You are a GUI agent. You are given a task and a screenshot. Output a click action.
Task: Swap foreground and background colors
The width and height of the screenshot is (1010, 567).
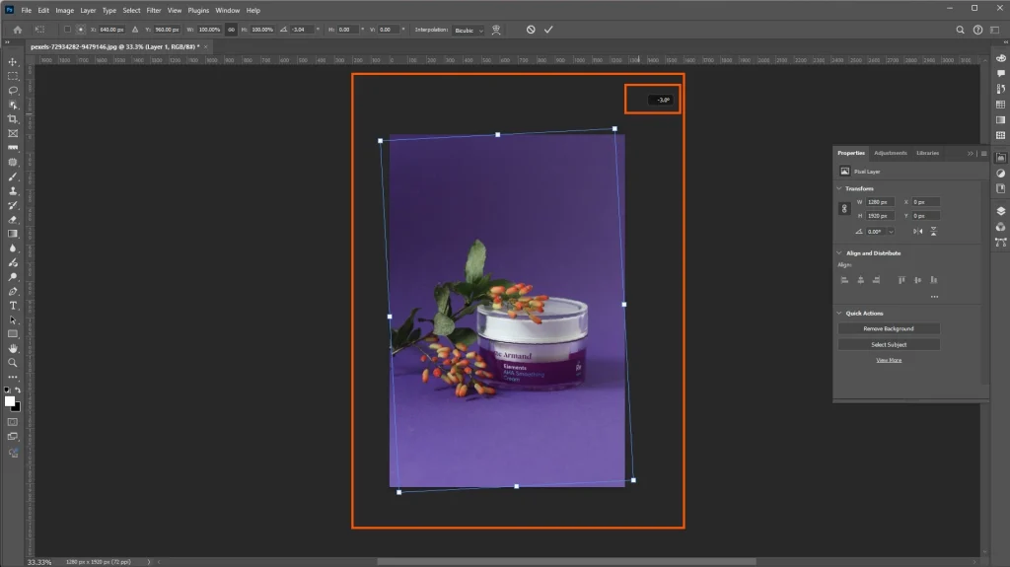(18, 390)
